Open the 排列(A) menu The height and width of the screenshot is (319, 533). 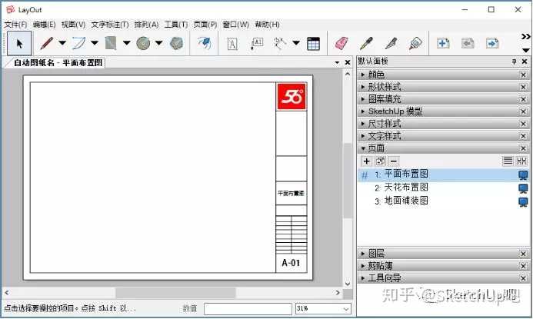click(146, 25)
